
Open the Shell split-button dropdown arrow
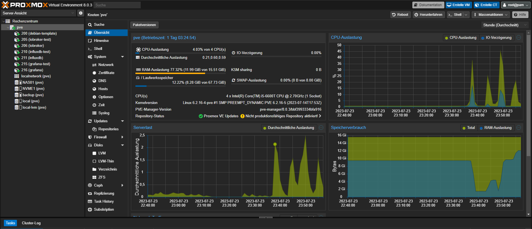466,15
